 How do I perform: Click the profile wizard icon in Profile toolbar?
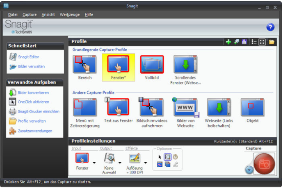pyautogui.click(x=236, y=42)
